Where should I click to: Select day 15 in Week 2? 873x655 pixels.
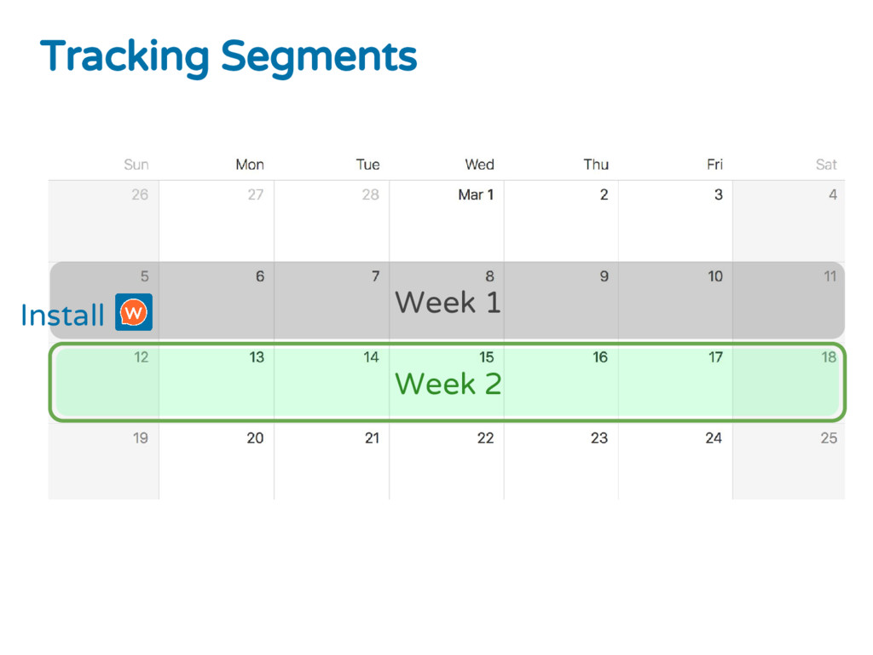point(486,357)
